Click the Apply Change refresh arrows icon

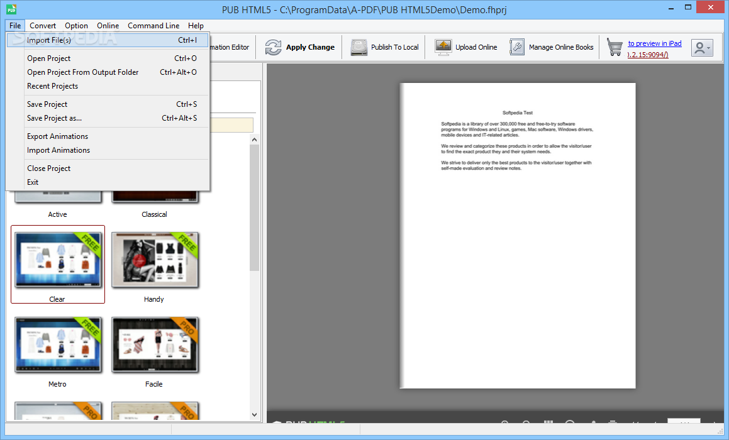(274, 47)
